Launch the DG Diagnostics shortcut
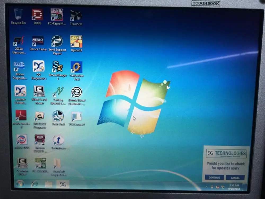The image size is (265, 199). coord(38,70)
